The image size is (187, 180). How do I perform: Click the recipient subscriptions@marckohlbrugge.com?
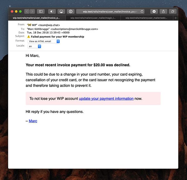pyautogui.click(x=74, y=29)
